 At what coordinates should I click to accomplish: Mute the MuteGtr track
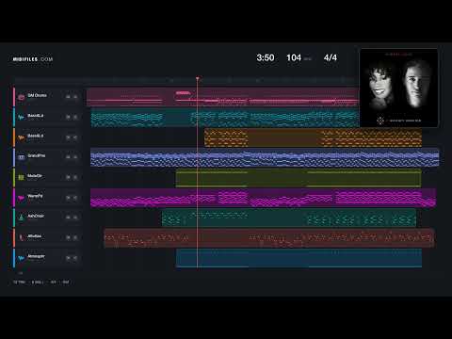tap(68, 177)
